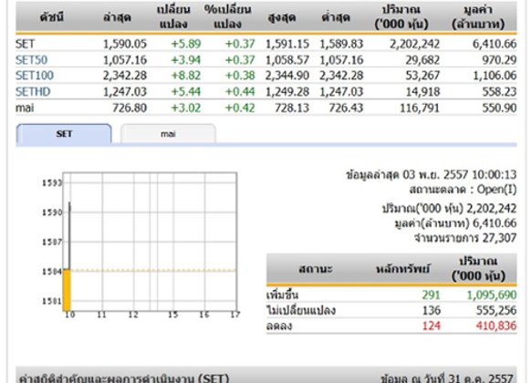
Task: Select SET100 percent change +0.38
Action: [240, 76]
